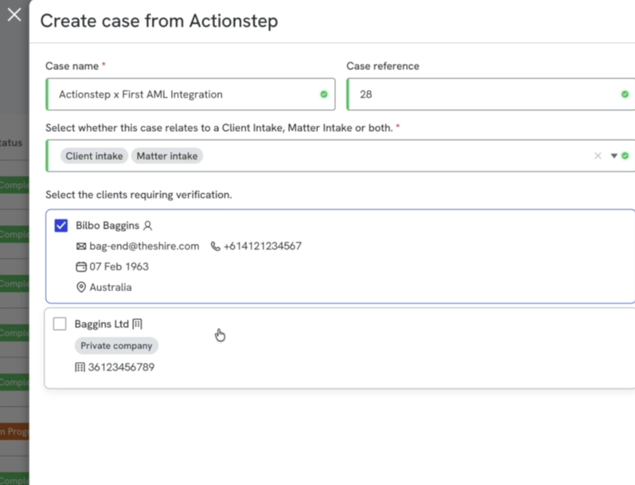
Task: Click the date 07 Feb 1963
Action: pyautogui.click(x=119, y=267)
